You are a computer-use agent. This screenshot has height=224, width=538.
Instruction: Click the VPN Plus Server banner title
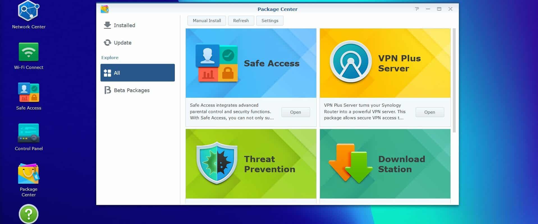[x=399, y=63]
